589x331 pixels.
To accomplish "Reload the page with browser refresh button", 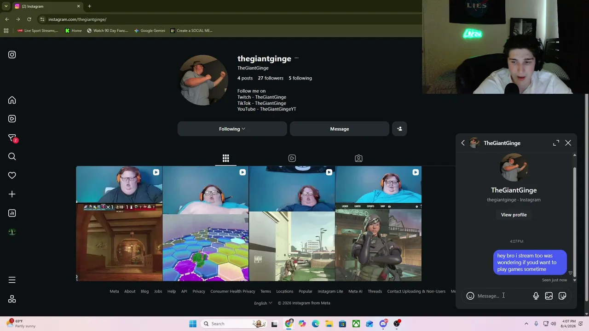I will 29,19.
